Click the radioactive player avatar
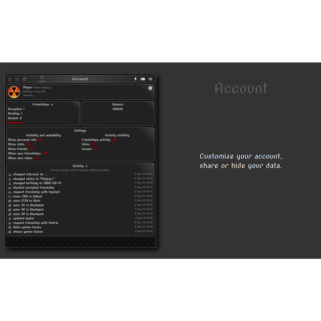The width and height of the screenshot is (321, 321). coord(14,92)
